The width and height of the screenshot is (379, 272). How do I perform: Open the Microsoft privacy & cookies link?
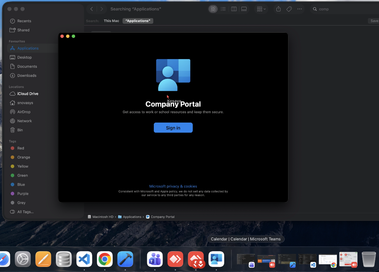(x=173, y=186)
